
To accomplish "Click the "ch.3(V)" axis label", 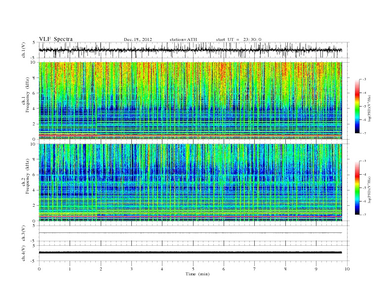I will pyautogui.click(x=24, y=233).
